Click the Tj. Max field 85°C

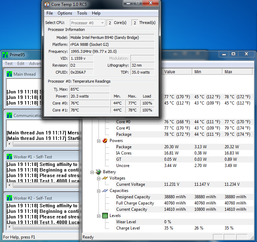[89, 89]
